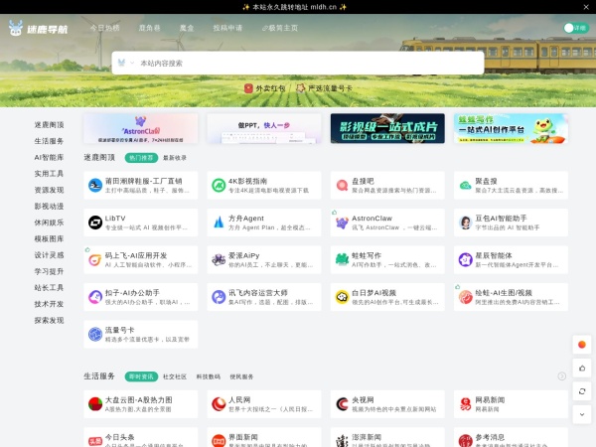The width and height of the screenshot is (596, 447).
Task: Click the 蛙蛙写作 frog icon
Action: point(342,259)
